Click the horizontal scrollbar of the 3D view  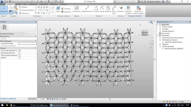(110, 99)
